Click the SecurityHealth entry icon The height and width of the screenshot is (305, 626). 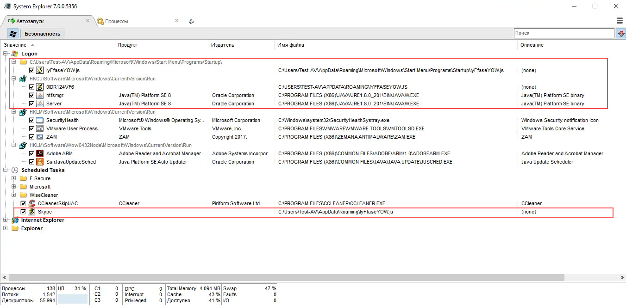click(x=40, y=120)
